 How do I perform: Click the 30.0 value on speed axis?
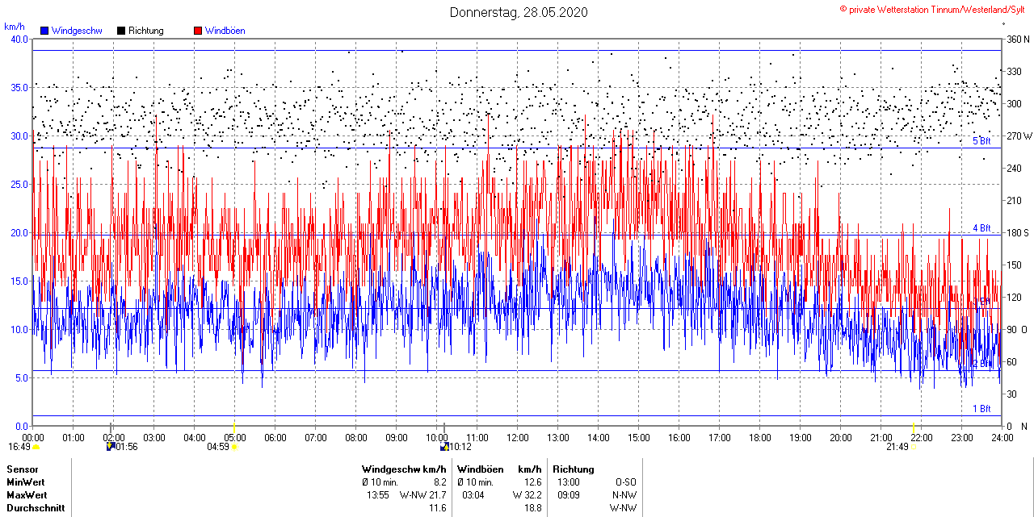coord(19,136)
